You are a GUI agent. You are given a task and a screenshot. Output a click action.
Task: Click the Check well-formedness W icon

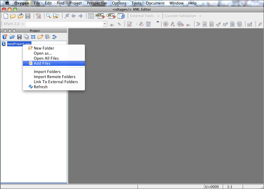coord(148,24)
